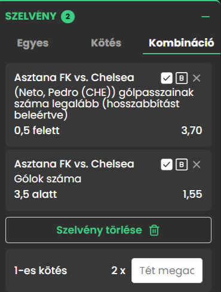Focus the Tét megadása stake input field

click(167, 271)
